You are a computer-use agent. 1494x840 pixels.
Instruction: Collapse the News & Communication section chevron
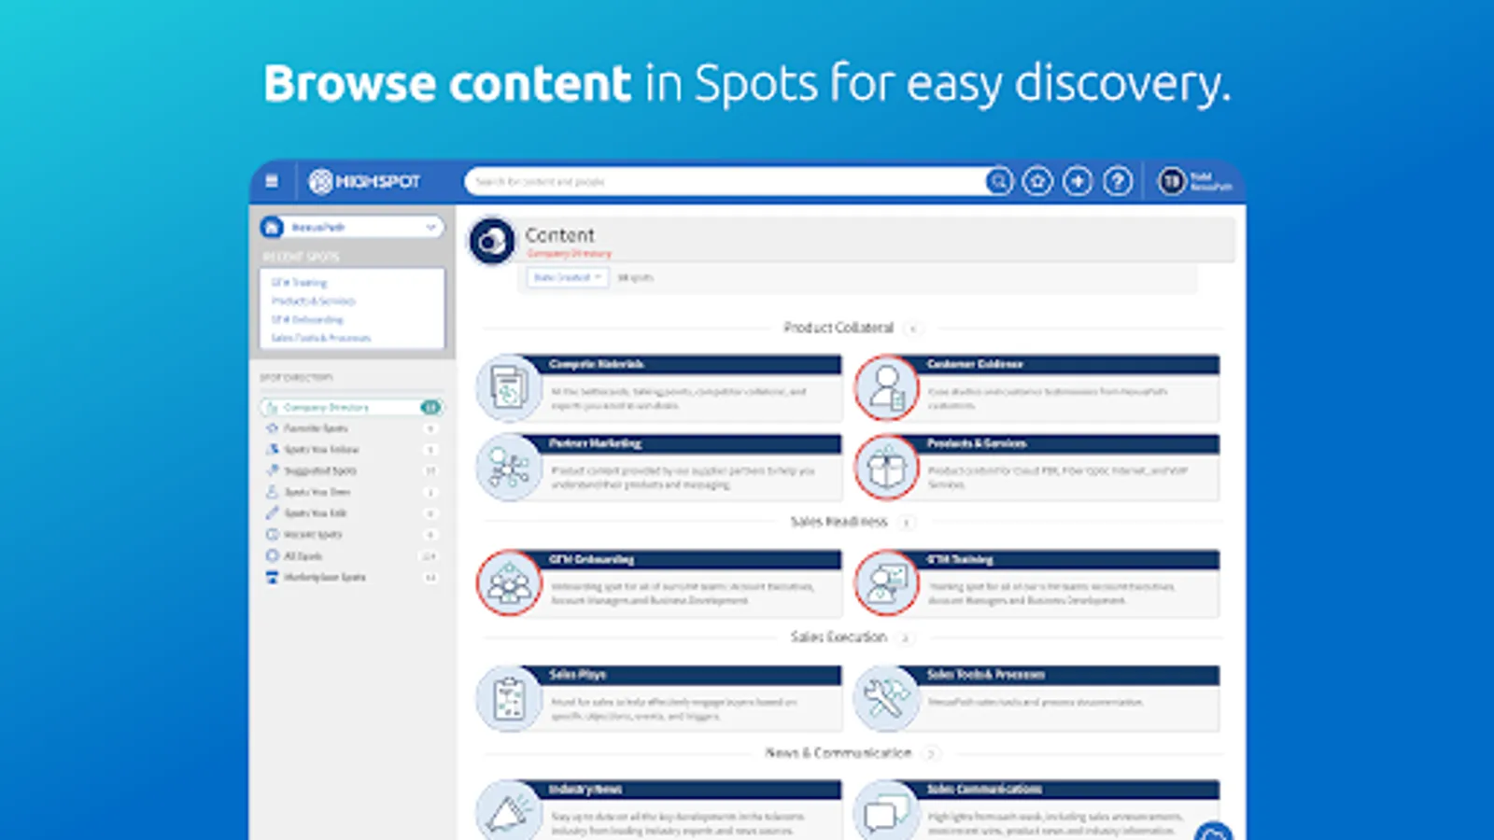pyautogui.click(x=930, y=753)
